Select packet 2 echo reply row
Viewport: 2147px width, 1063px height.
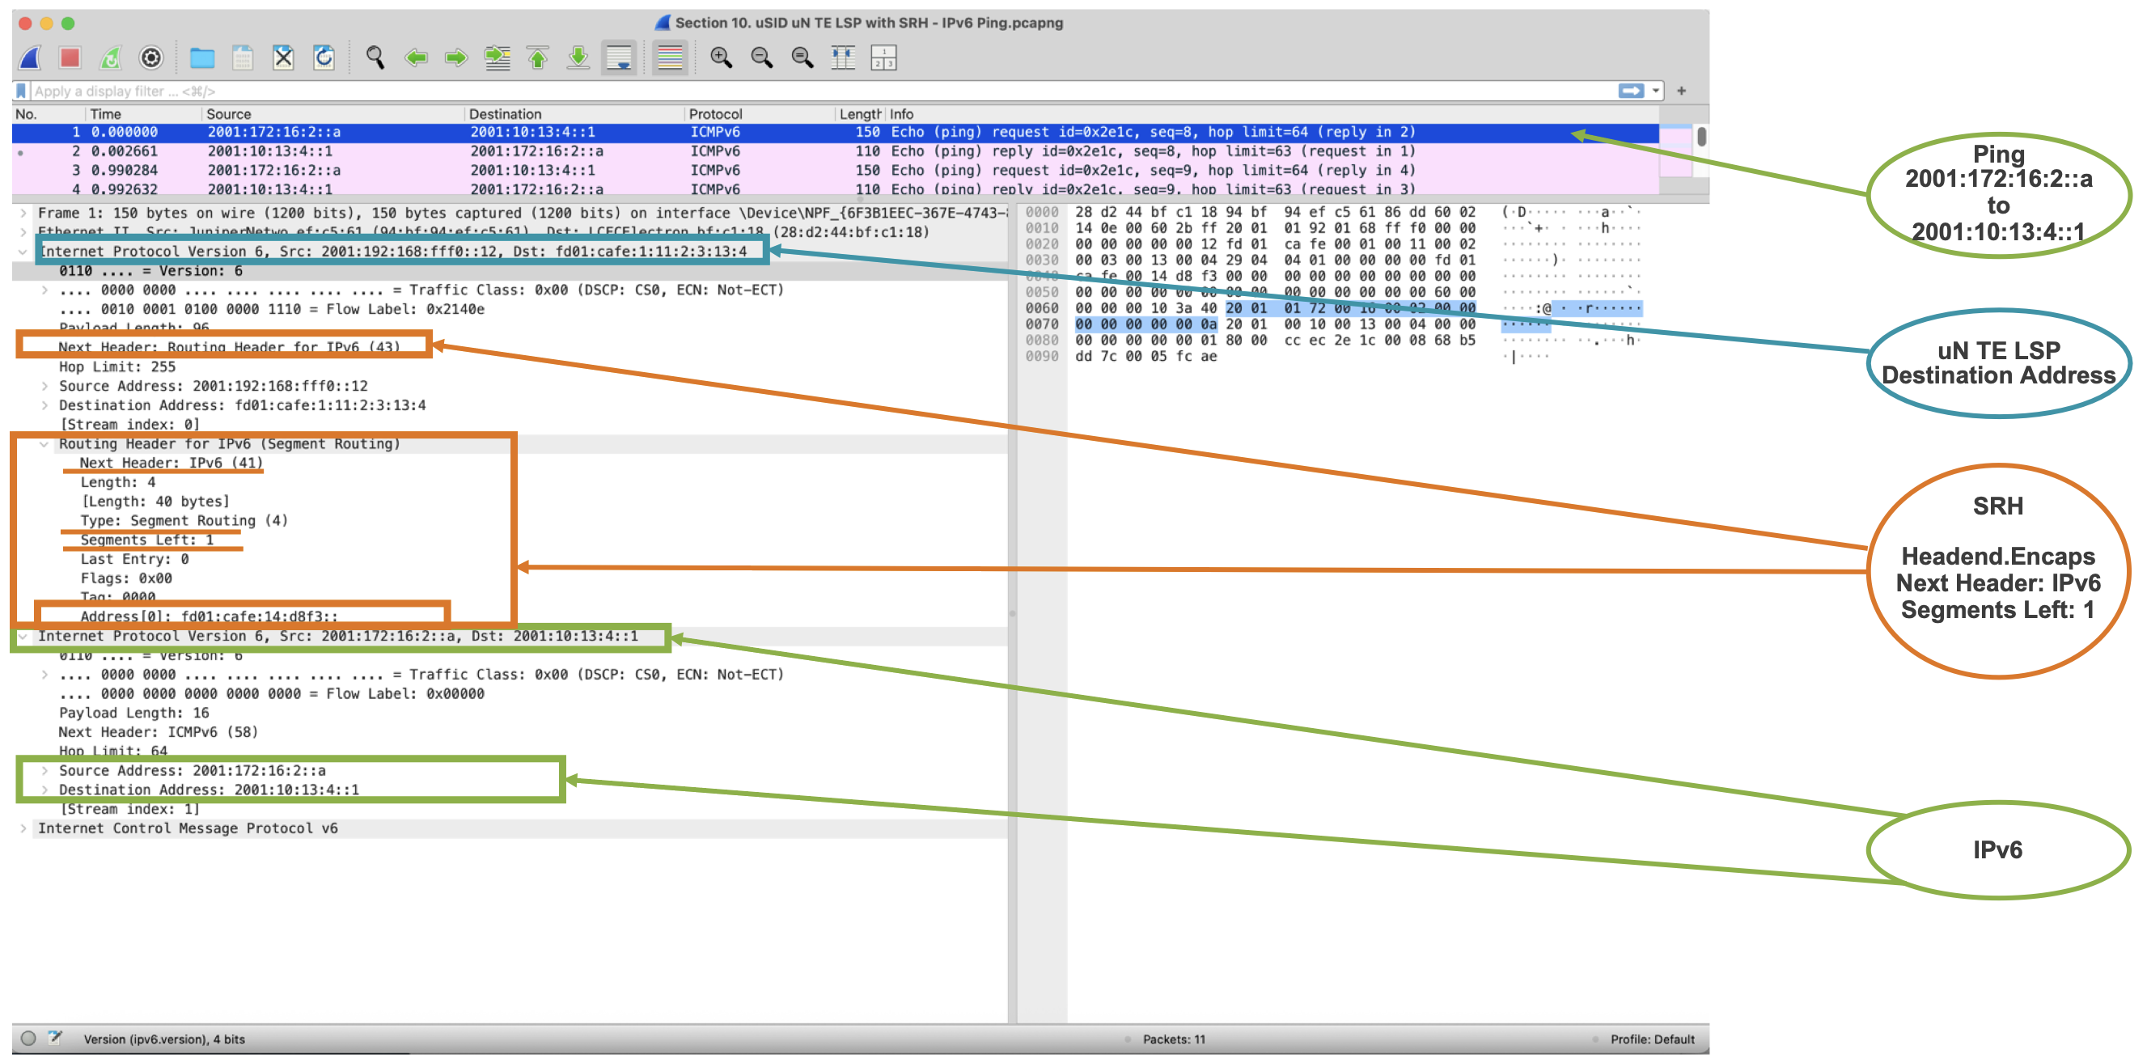pos(835,152)
